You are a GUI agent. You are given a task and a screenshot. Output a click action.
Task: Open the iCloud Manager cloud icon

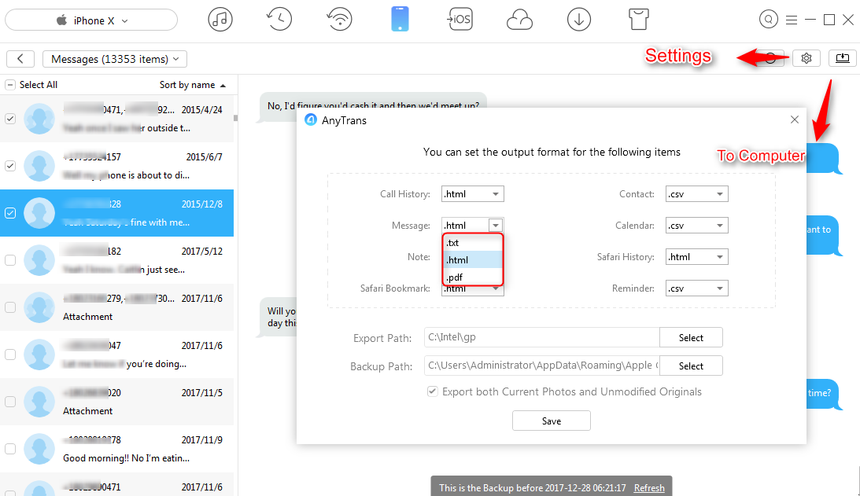[x=519, y=20]
